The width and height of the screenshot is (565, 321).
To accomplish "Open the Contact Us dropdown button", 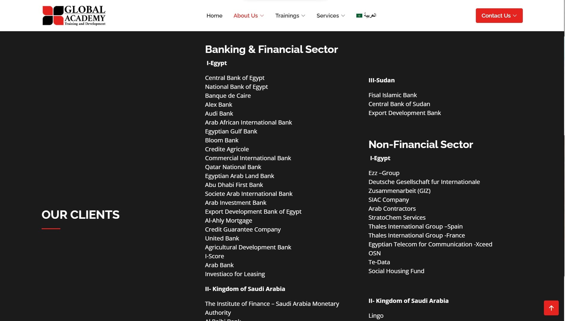I will [499, 15].
